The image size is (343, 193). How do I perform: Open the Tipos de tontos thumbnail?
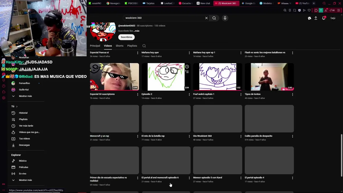point(269,77)
